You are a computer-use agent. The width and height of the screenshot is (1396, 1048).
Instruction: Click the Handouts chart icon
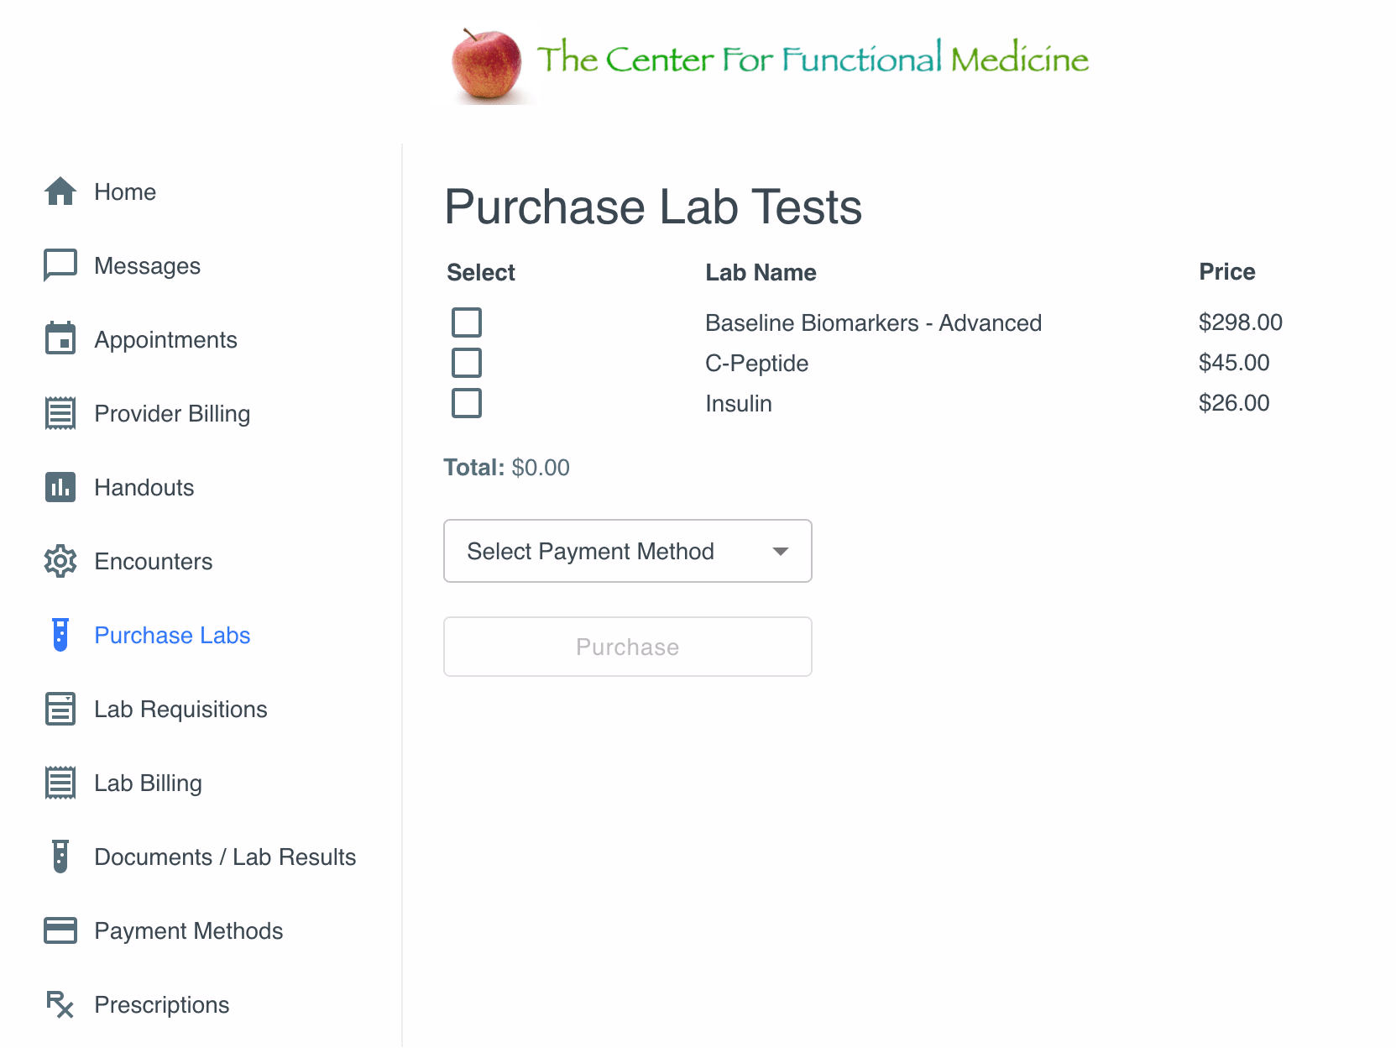60,487
